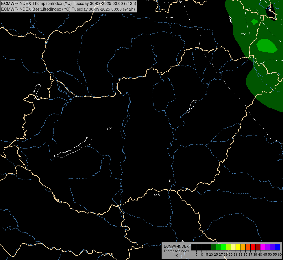Select the yellow-green 29–30 legend swatch
The width and height of the screenshot is (283, 260).
pyautogui.click(x=228, y=247)
